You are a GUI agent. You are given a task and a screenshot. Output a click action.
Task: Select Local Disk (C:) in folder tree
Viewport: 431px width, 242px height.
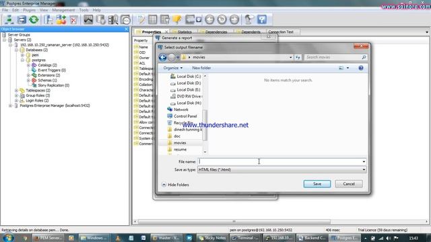[x=189, y=76]
